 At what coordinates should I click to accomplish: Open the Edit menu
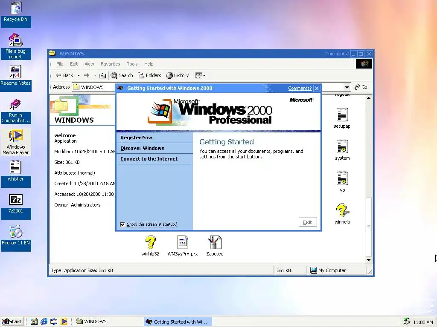coord(74,64)
